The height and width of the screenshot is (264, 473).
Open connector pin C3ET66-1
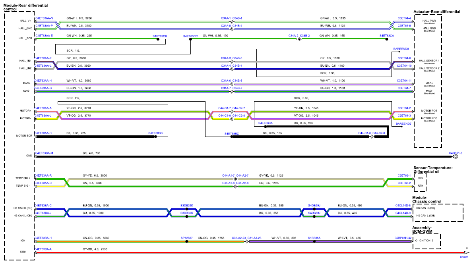[404, 176]
